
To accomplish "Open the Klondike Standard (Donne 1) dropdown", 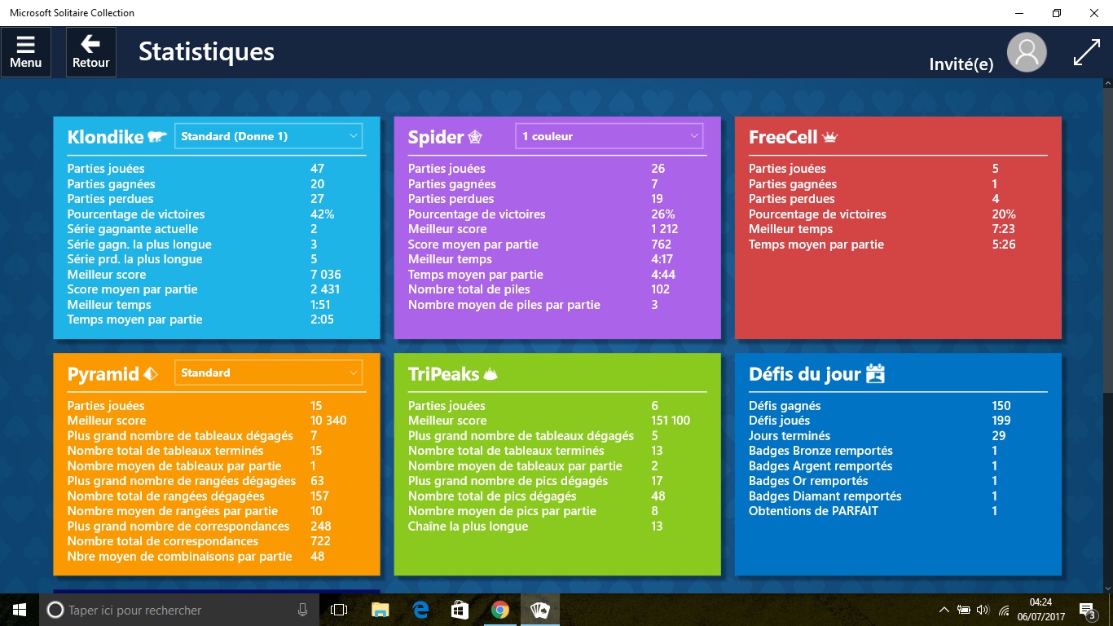I will pos(268,136).
